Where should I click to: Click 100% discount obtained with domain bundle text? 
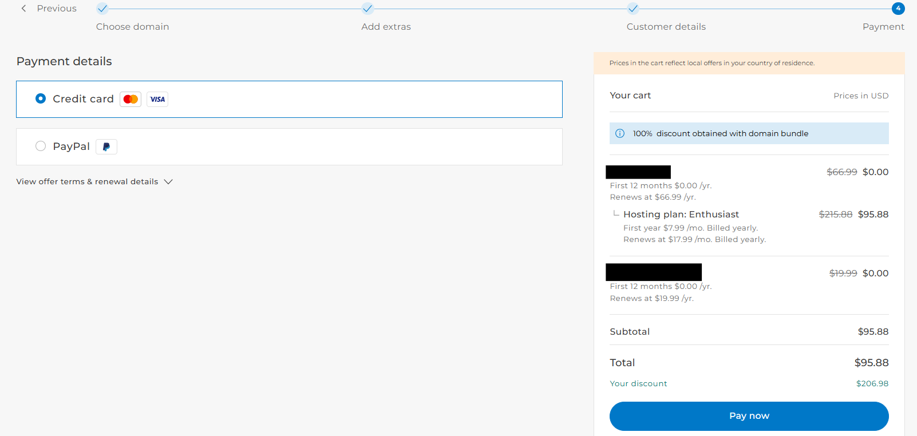point(721,133)
